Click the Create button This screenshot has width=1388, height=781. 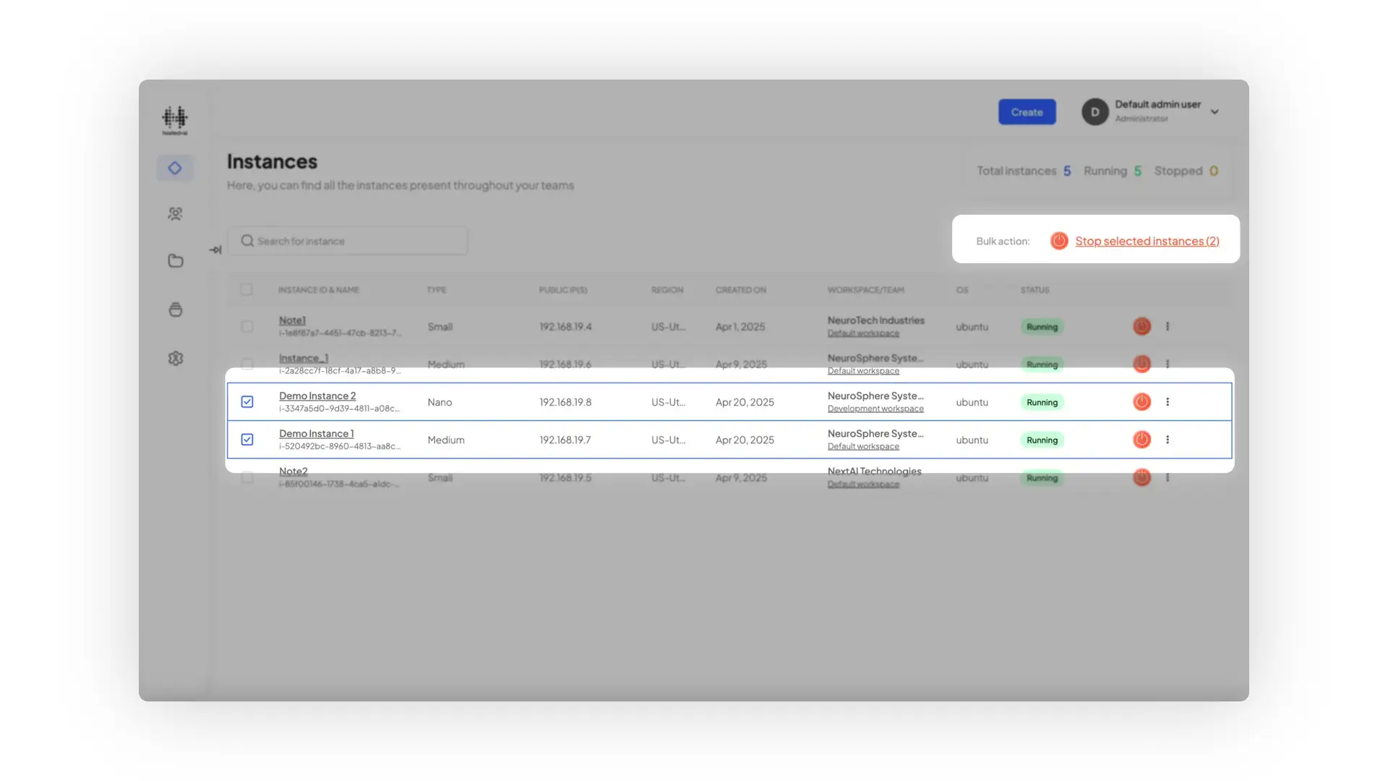1027,111
